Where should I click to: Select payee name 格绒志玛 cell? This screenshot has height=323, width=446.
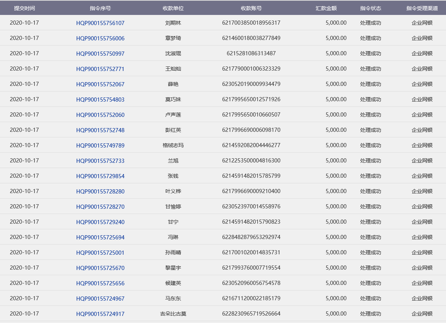(x=173, y=145)
